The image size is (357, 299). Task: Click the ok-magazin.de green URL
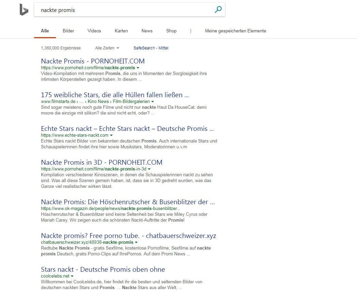click(110, 208)
